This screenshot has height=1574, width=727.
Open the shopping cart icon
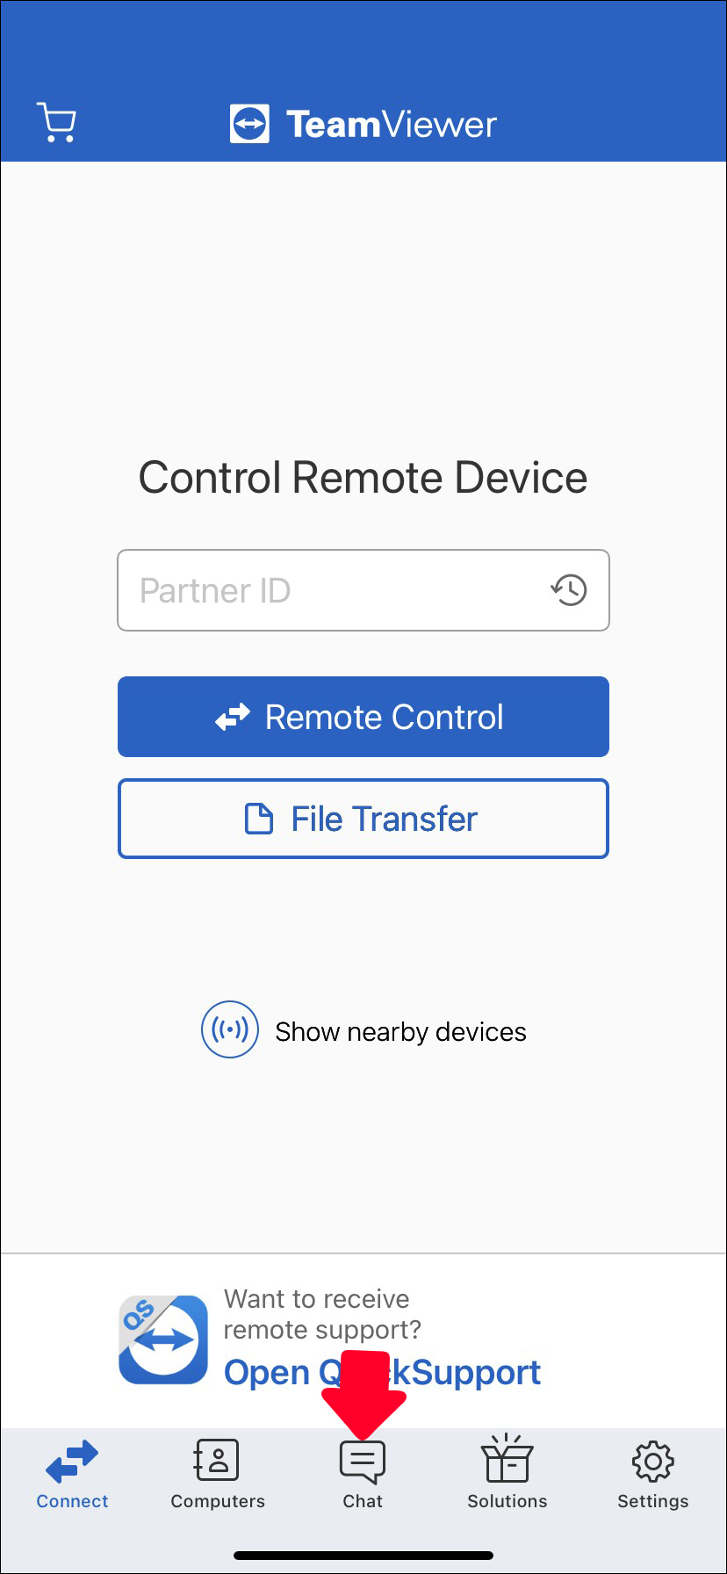[x=56, y=122]
